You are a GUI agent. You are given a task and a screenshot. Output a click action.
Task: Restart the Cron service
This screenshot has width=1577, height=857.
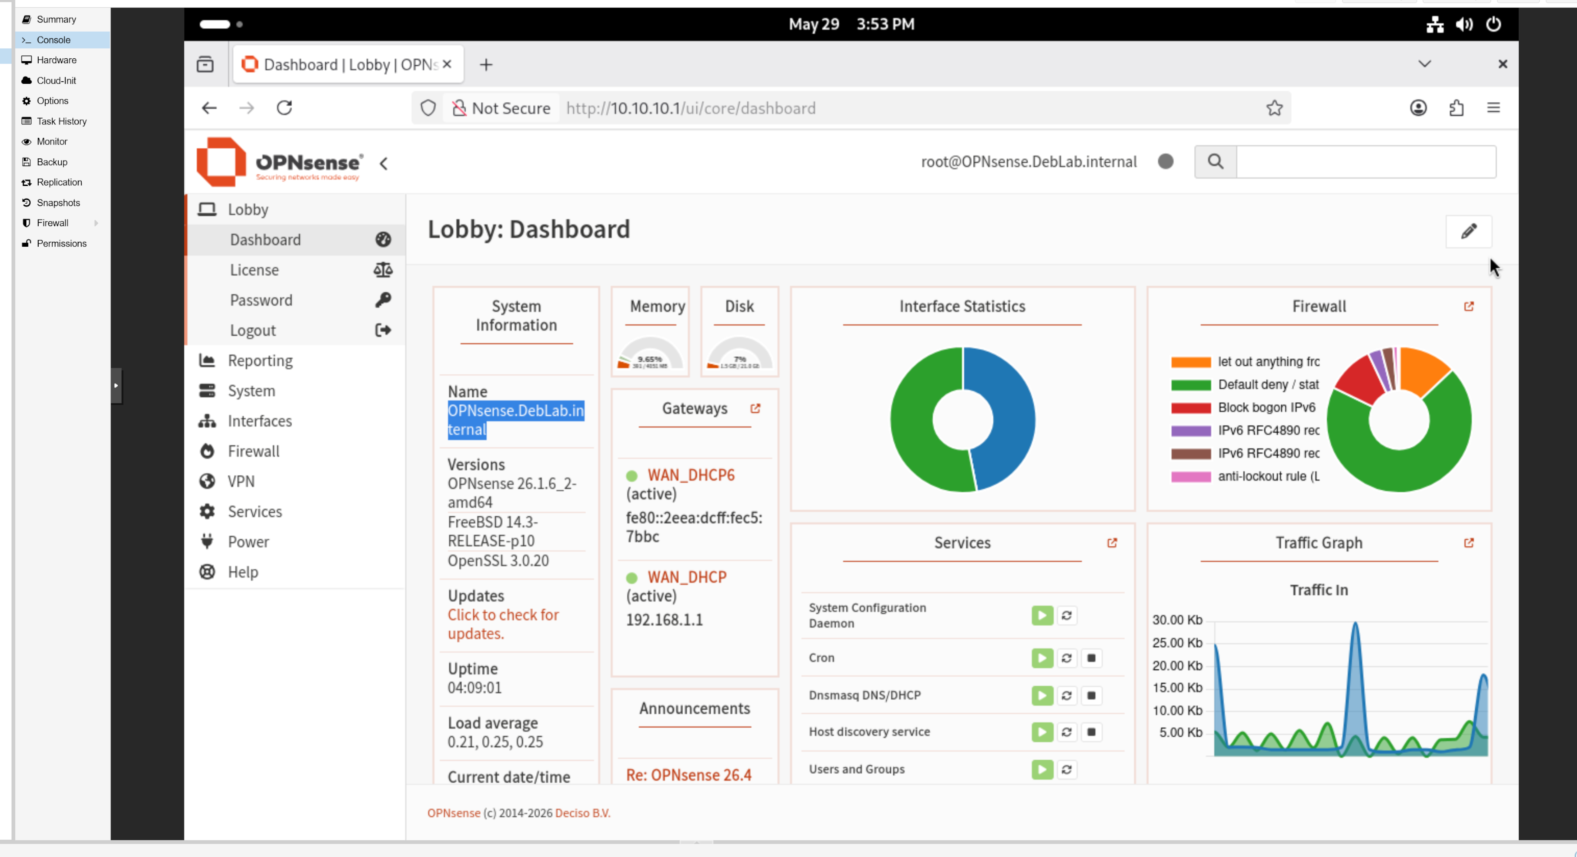[x=1067, y=658]
